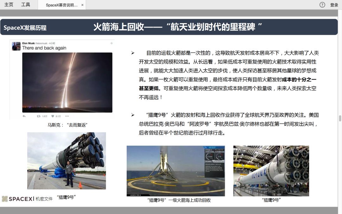The height and width of the screenshot is (214, 342).
Task: Click the photo of man beside Falcon 9
Action: point(66,161)
